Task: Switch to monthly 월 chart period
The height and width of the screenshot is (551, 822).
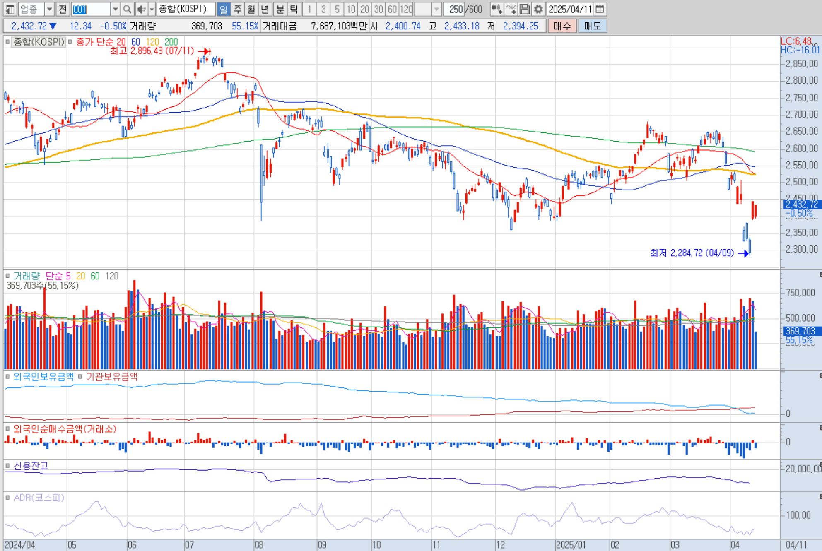Action: pyautogui.click(x=251, y=9)
